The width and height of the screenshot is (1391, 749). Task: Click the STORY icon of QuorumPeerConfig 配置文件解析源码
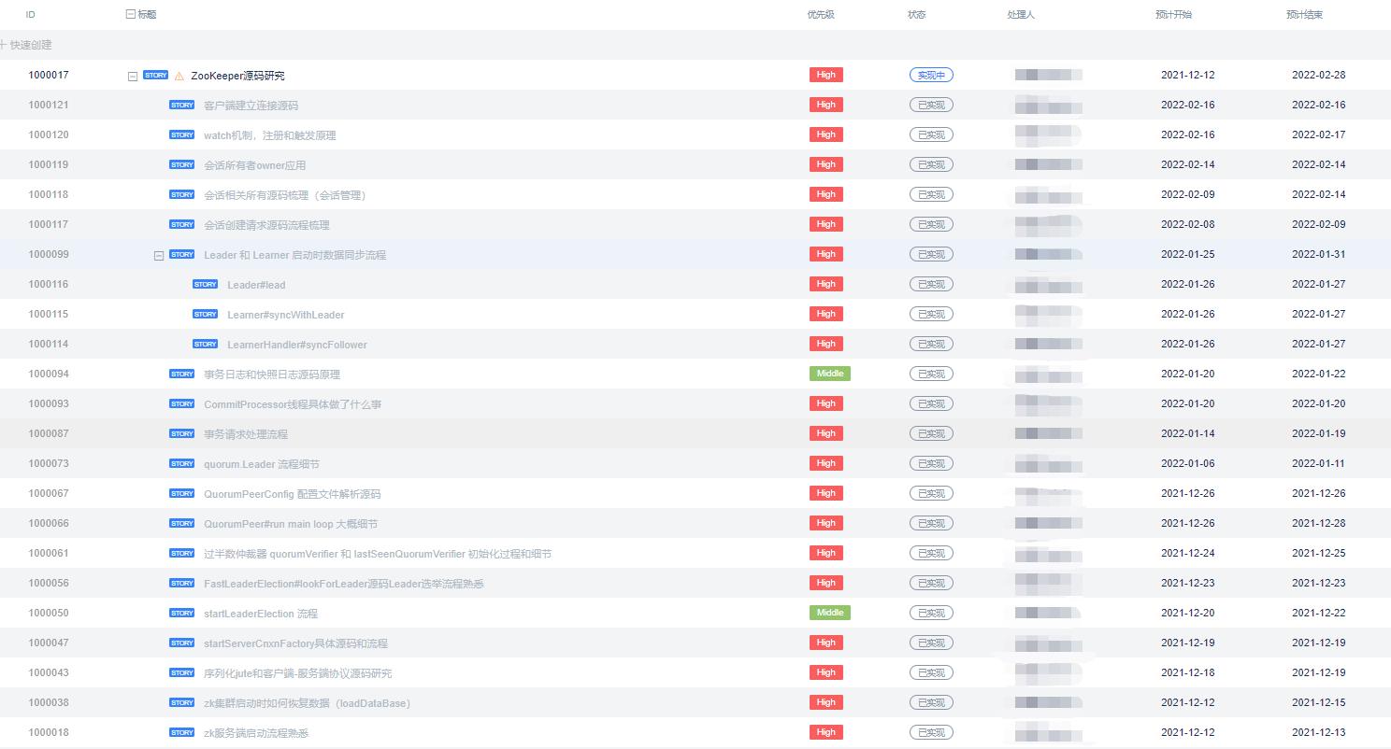click(x=182, y=494)
